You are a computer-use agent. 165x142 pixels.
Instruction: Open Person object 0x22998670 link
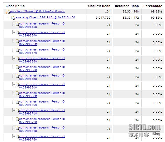click(42, 51)
